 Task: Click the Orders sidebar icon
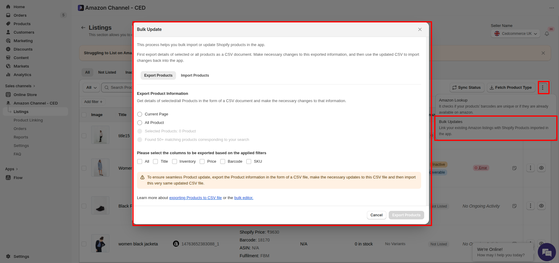[x=8, y=15]
